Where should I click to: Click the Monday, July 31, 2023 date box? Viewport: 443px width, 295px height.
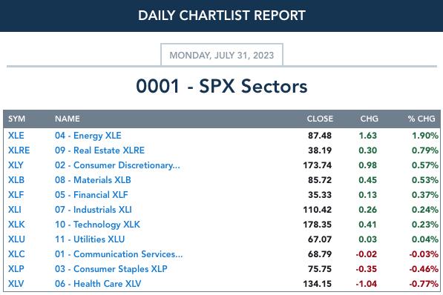(x=222, y=55)
